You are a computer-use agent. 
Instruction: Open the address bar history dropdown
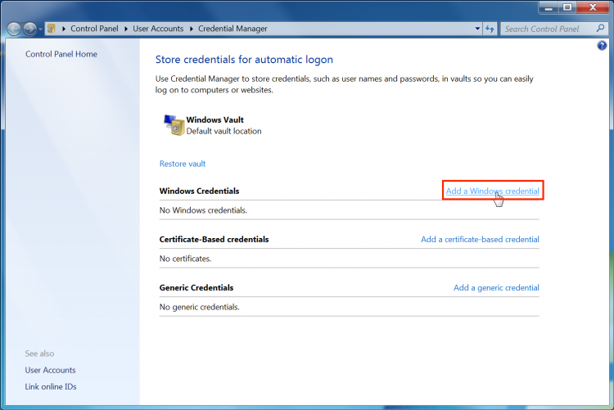pos(477,29)
